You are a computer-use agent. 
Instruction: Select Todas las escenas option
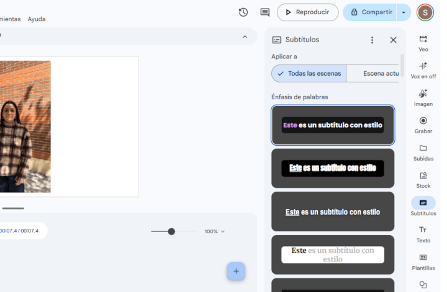(x=309, y=73)
